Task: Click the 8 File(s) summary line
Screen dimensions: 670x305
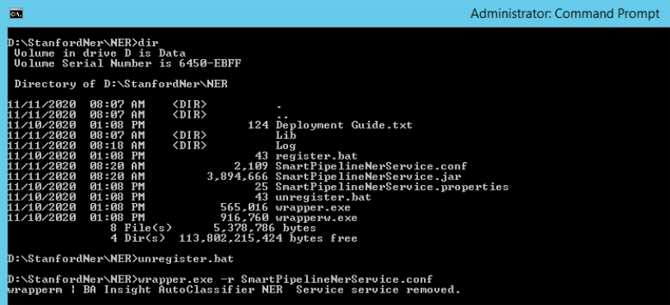Action: click(x=213, y=229)
